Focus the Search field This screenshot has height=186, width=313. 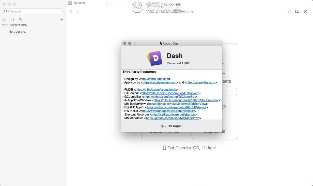(33, 11)
